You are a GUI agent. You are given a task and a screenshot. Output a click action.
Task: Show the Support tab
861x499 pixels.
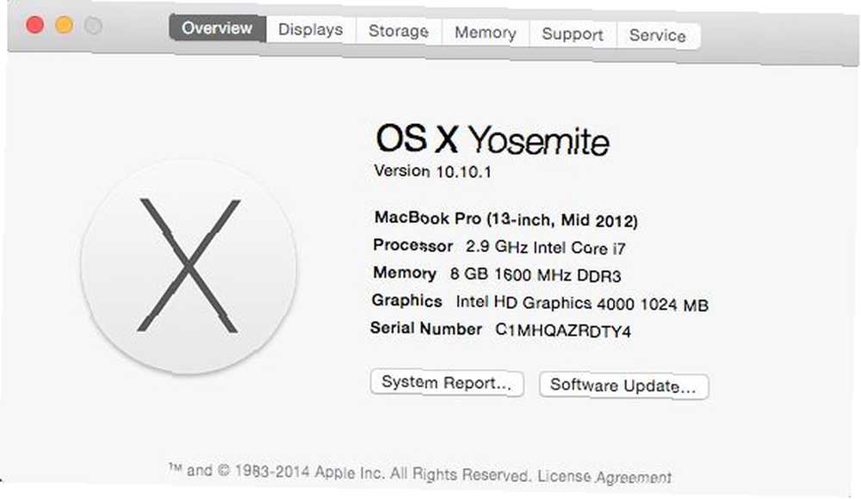(573, 34)
